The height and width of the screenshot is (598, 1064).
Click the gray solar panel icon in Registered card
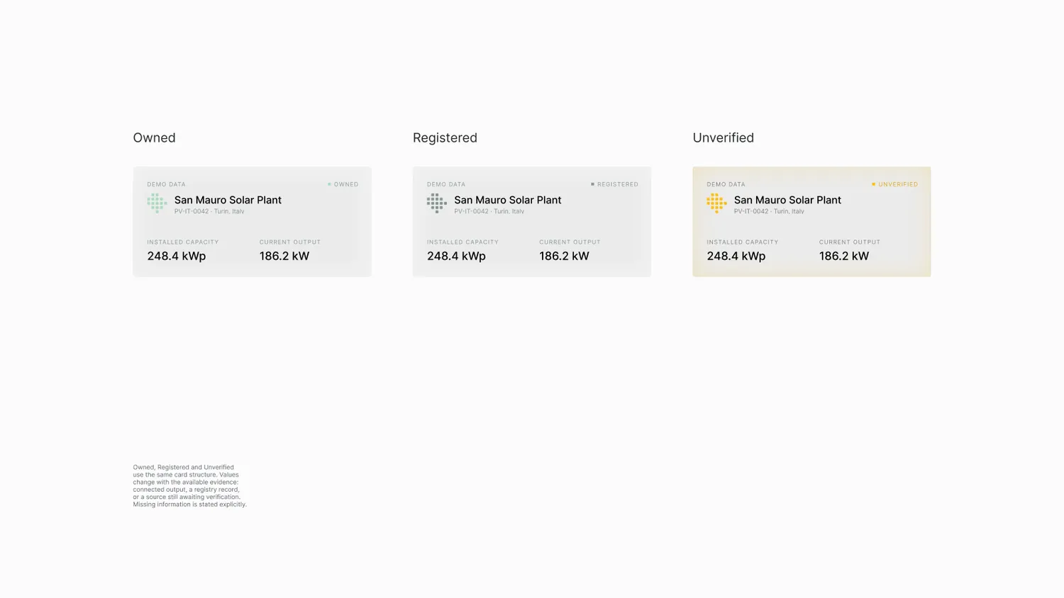point(437,203)
